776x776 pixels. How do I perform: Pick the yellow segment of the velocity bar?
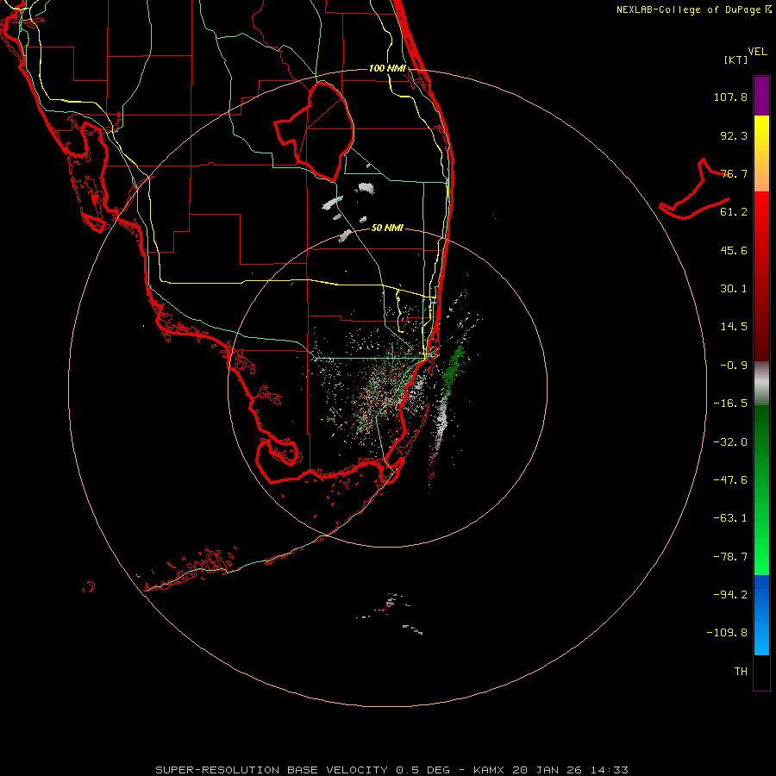coord(761,153)
